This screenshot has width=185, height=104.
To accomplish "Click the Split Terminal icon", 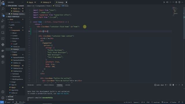I will click(x=170, y=85).
